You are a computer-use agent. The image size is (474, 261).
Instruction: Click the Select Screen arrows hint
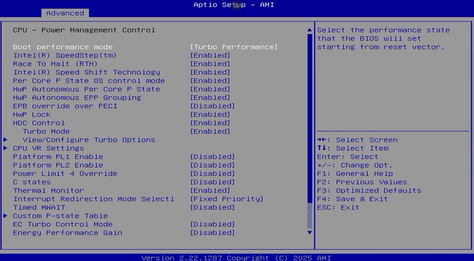[357, 140]
